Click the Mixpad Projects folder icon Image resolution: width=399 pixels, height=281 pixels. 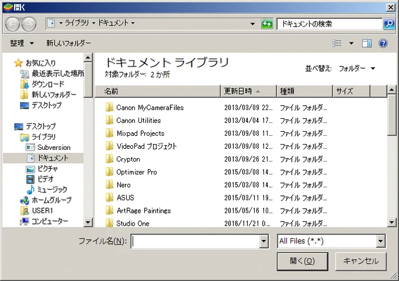click(109, 133)
